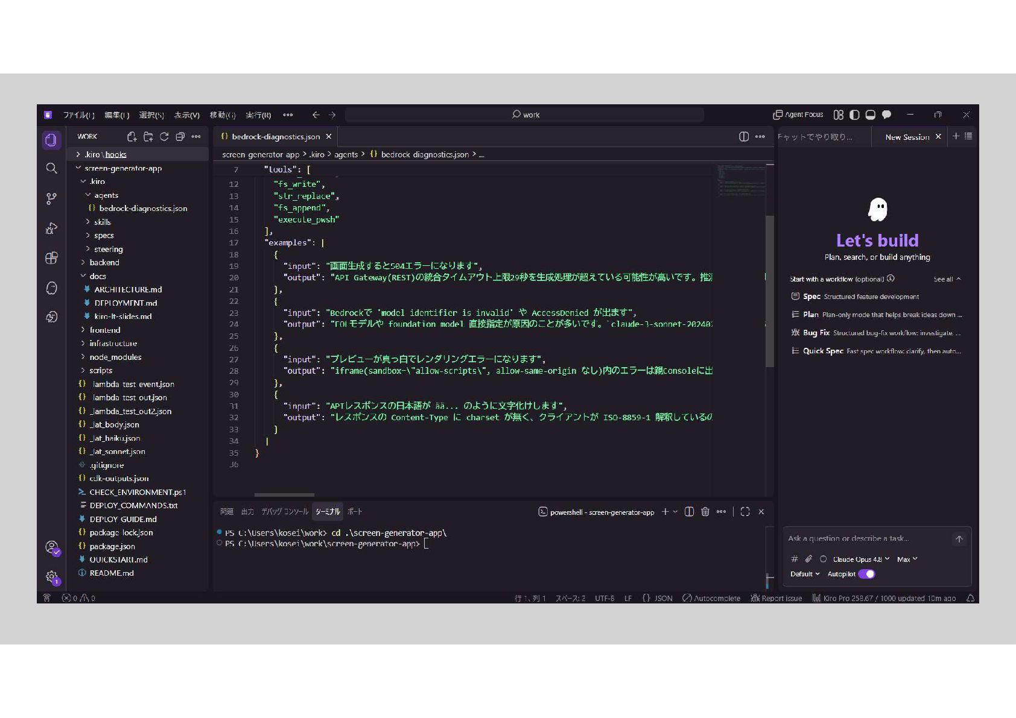
Task: Refresh the WORK explorer tree
Action: 164,137
